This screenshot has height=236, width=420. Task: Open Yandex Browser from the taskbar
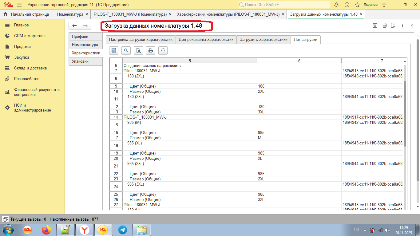(x=85, y=230)
